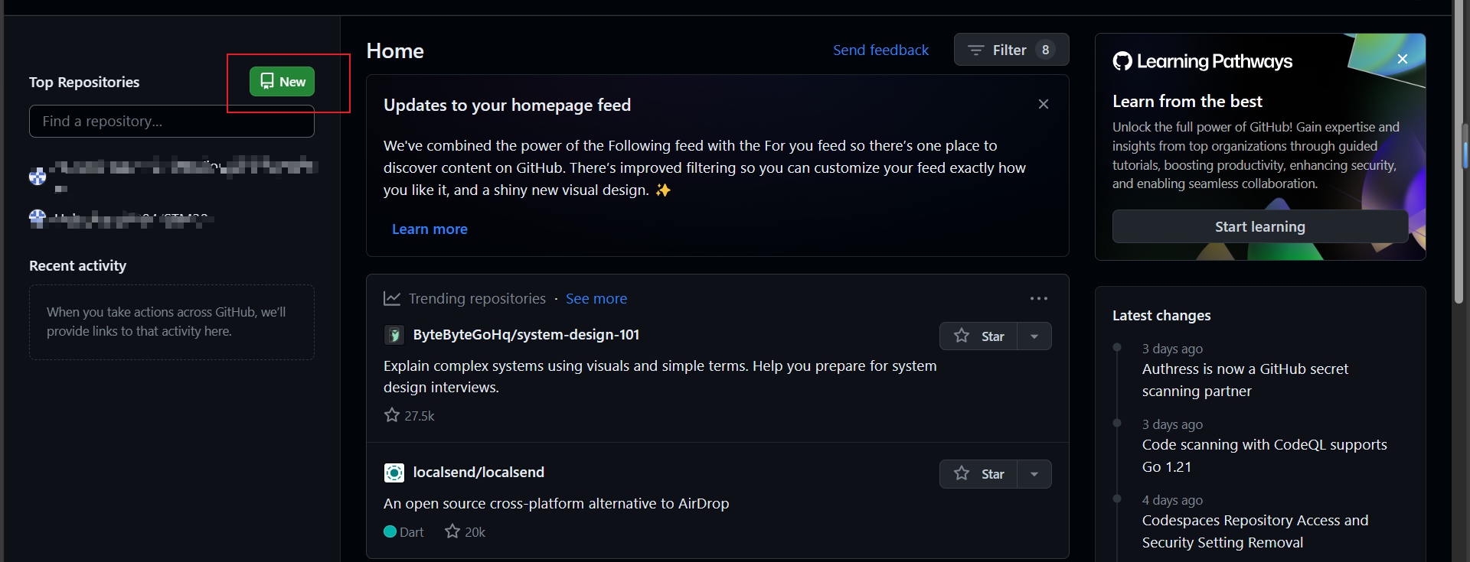Viewport: 1470px width, 562px height.
Task: Open the ByteByteGoHq/system-design-101 repository link
Action: click(x=526, y=335)
